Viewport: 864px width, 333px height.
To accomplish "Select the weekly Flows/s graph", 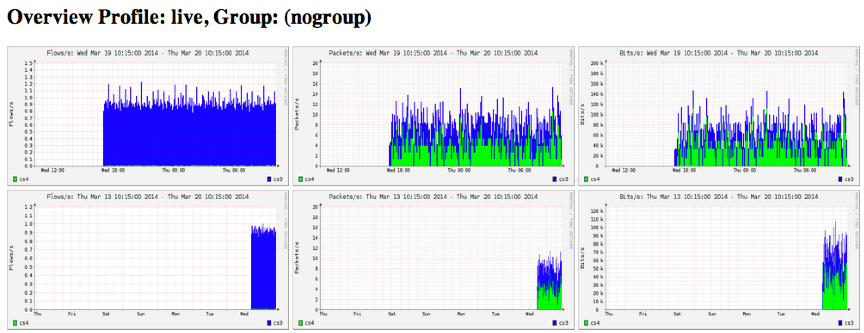I will (148, 259).
